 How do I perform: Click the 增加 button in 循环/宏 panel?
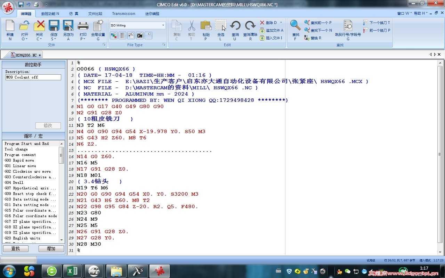pyautogui.click(x=51, y=249)
